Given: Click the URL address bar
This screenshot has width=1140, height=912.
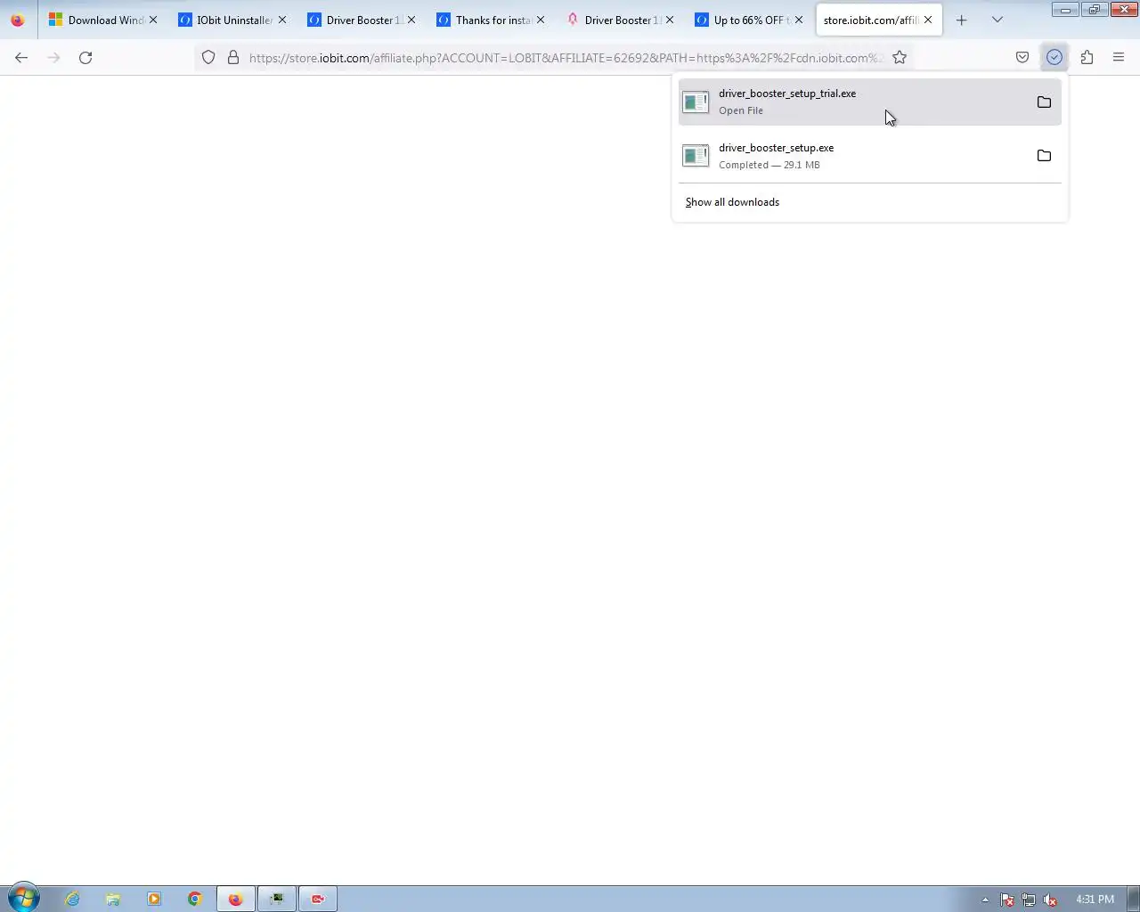Looking at the screenshot, I should pyautogui.click(x=566, y=58).
